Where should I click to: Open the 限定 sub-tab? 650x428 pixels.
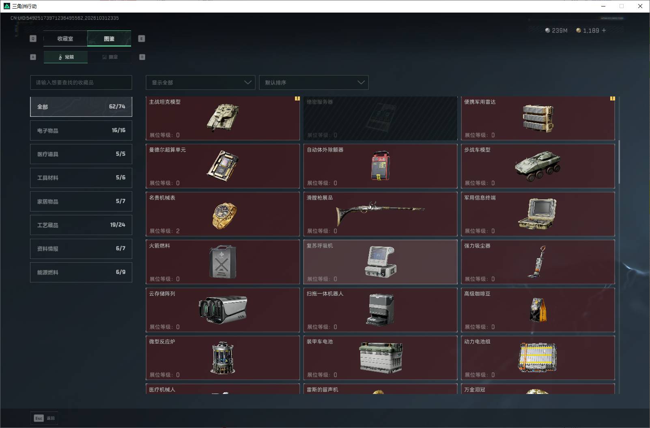[x=110, y=57]
